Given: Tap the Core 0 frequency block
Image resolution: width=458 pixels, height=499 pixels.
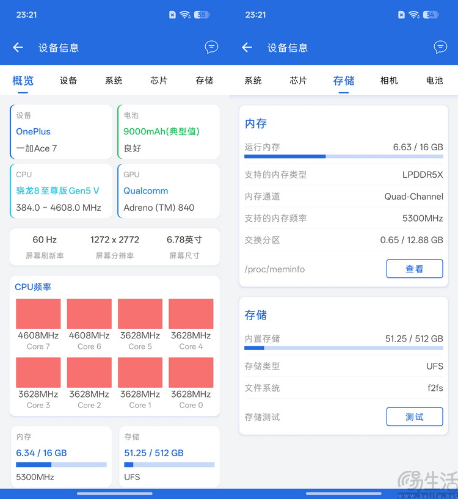Looking at the screenshot, I should 191,373.
